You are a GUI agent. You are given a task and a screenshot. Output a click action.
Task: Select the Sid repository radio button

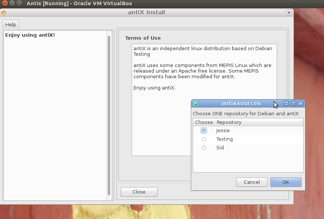click(x=204, y=147)
